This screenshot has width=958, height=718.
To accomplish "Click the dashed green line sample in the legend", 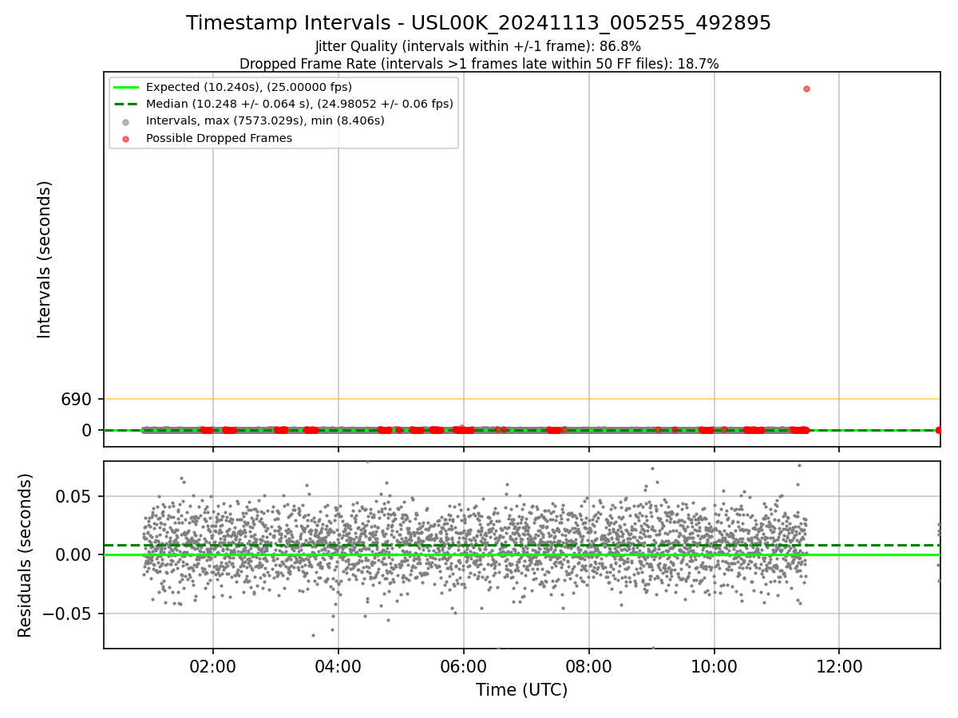I will pyautogui.click(x=127, y=104).
